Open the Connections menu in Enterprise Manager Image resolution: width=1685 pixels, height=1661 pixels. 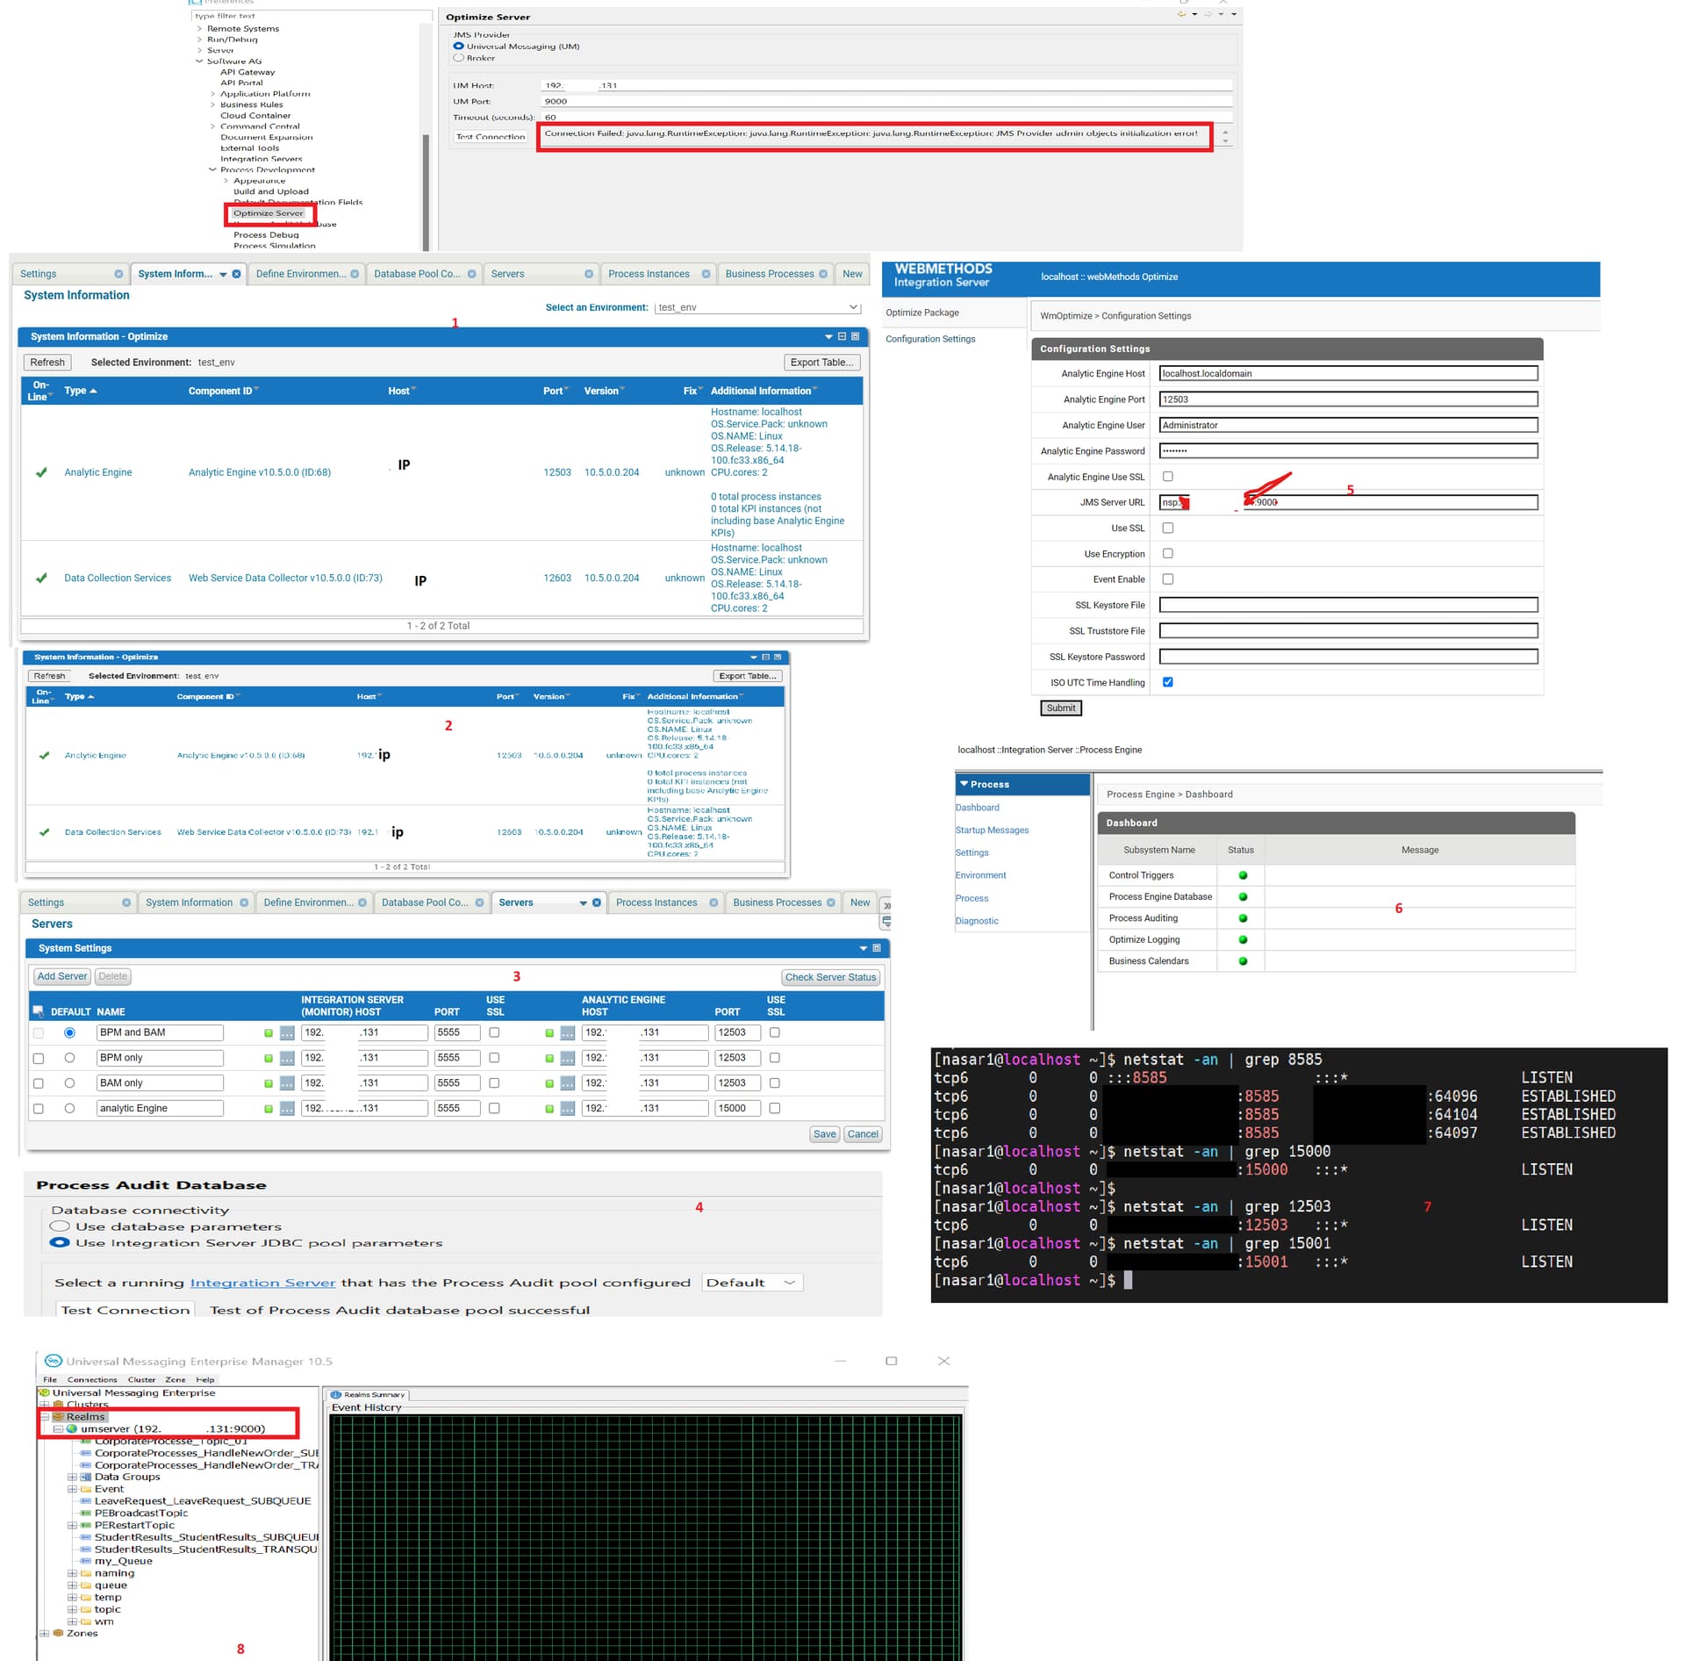point(92,1379)
